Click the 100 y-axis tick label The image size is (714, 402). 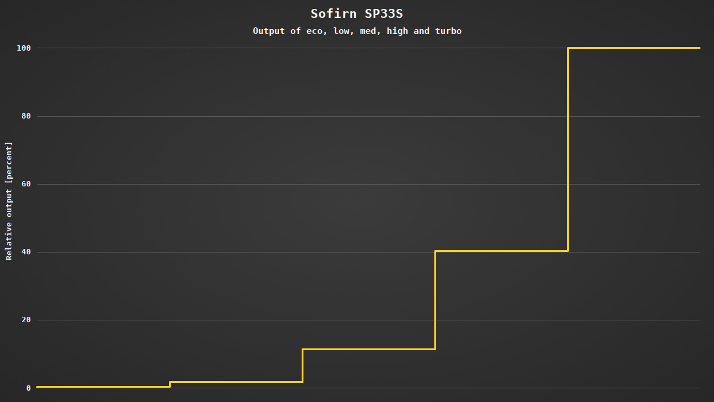point(23,48)
